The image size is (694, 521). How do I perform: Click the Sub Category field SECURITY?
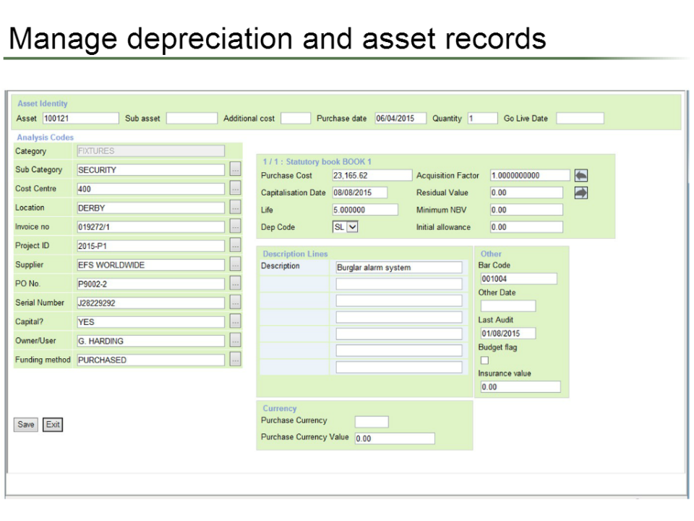click(x=150, y=169)
